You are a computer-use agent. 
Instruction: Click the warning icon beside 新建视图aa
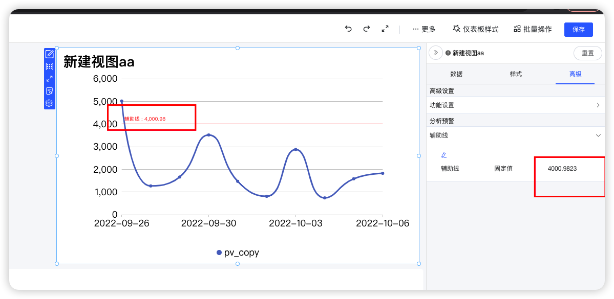coord(448,53)
